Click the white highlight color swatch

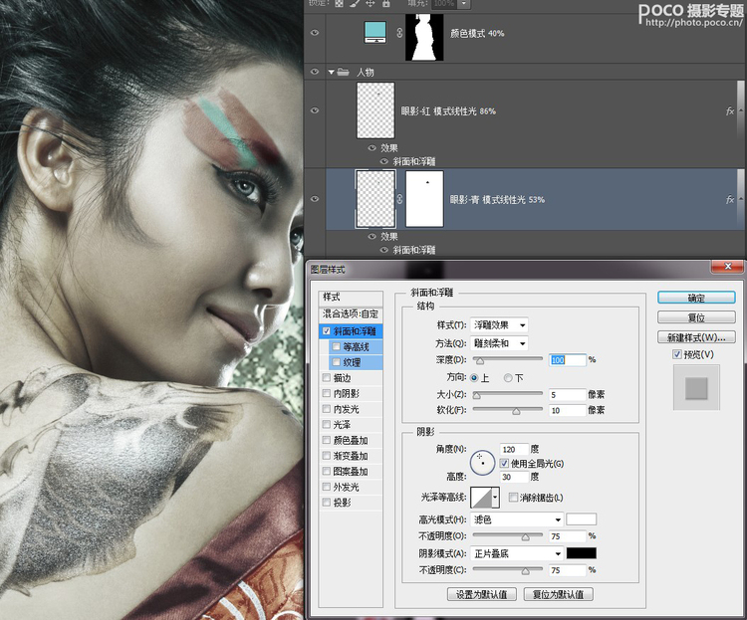[582, 519]
